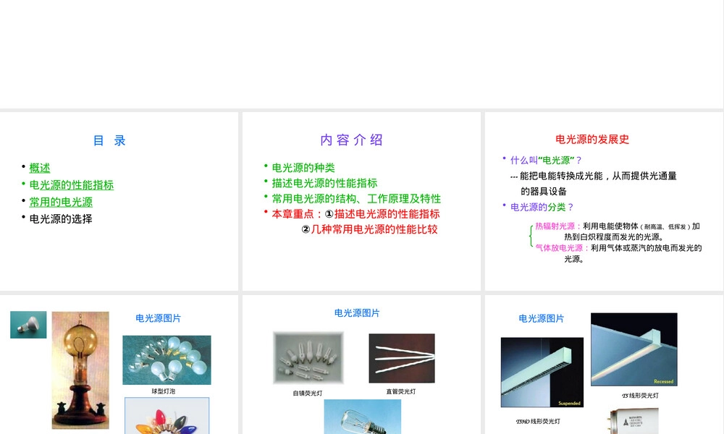
Task: Open the Recessed linear lamp photo
Action: click(x=634, y=349)
